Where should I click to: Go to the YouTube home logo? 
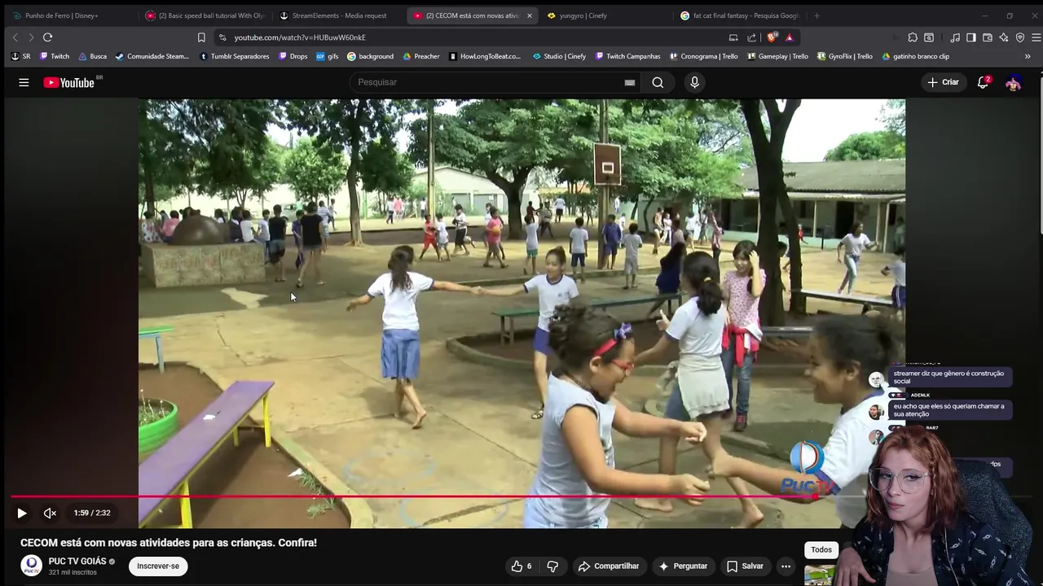(69, 82)
